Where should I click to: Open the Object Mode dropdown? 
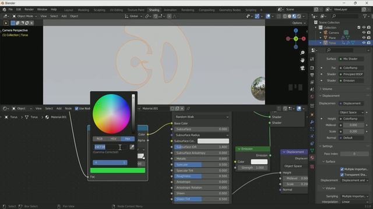[x=24, y=16]
